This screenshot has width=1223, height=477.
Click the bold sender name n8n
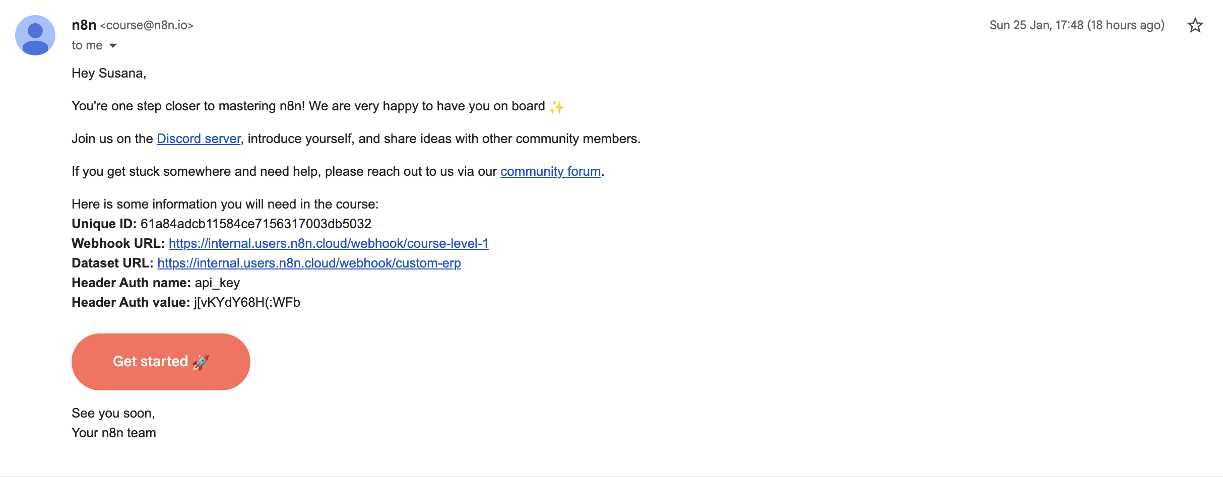tap(84, 25)
